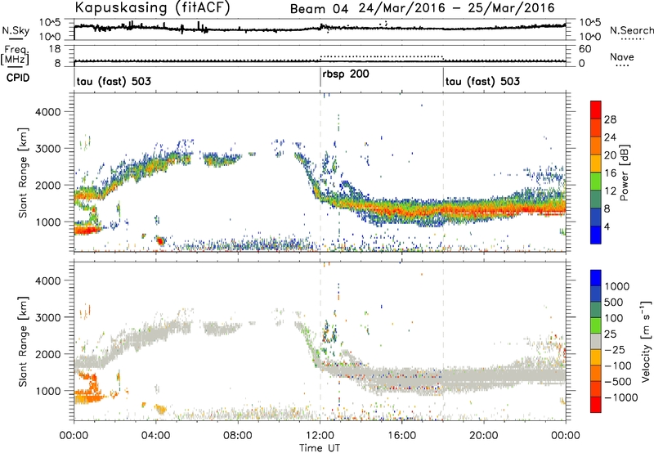Click "4000" range tick in velocity panel

pyautogui.click(x=48, y=280)
